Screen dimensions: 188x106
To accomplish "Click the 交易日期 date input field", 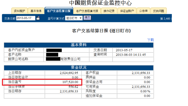I will click(26, 18).
